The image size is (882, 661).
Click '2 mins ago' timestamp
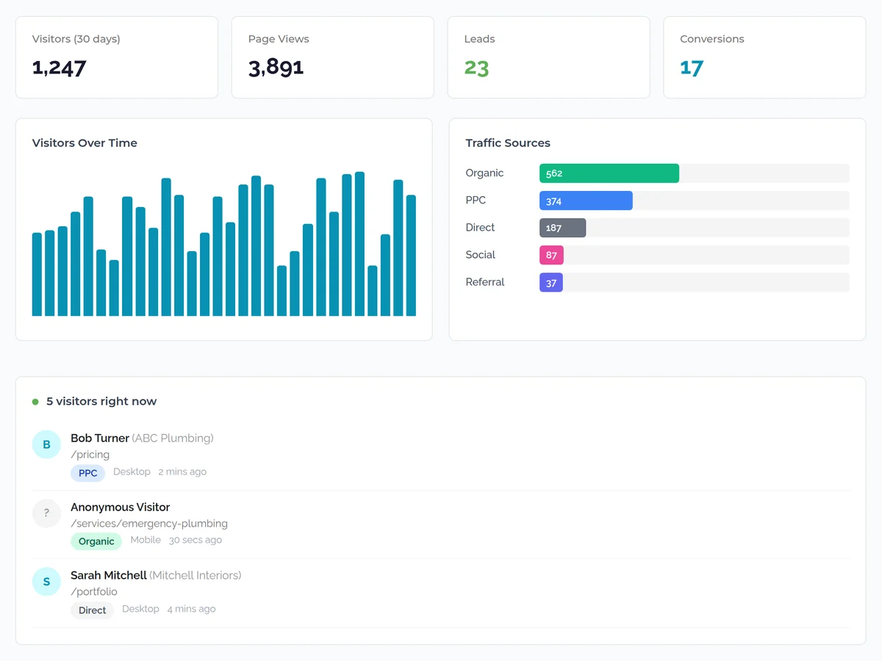(x=182, y=472)
